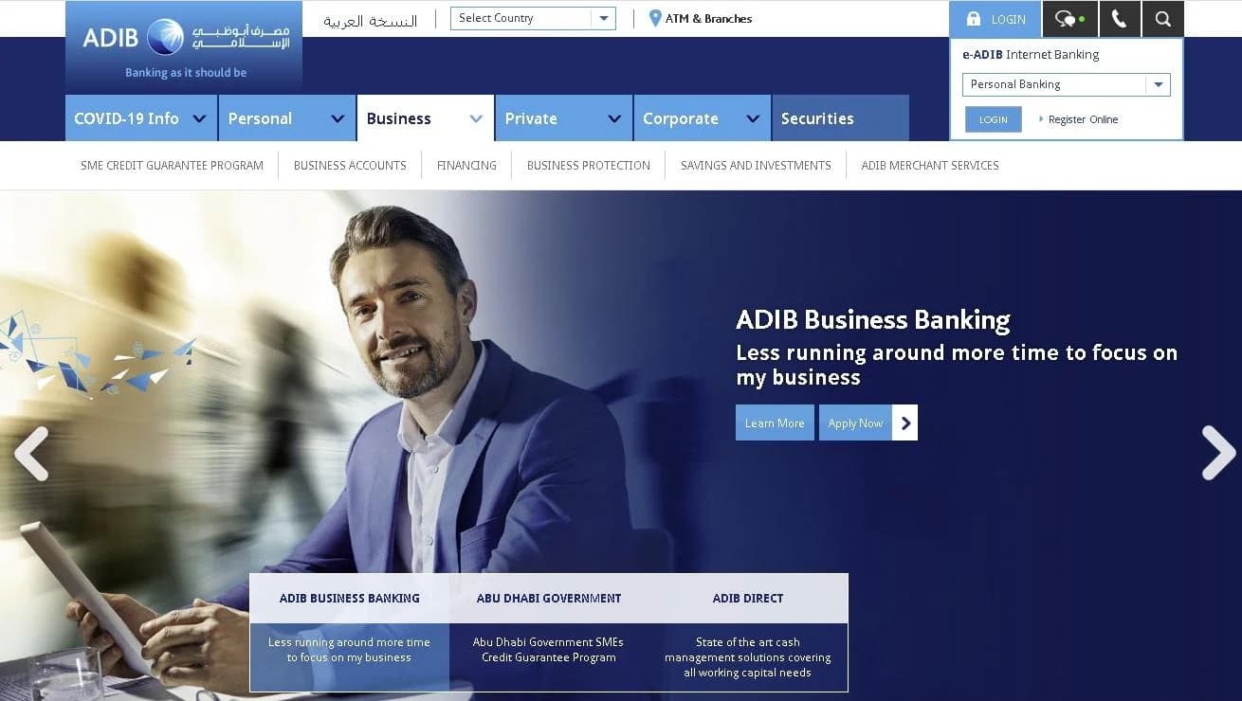Switch to the Arabic version link
The width and height of the screenshot is (1242, 701).
(x=370, y=20)
